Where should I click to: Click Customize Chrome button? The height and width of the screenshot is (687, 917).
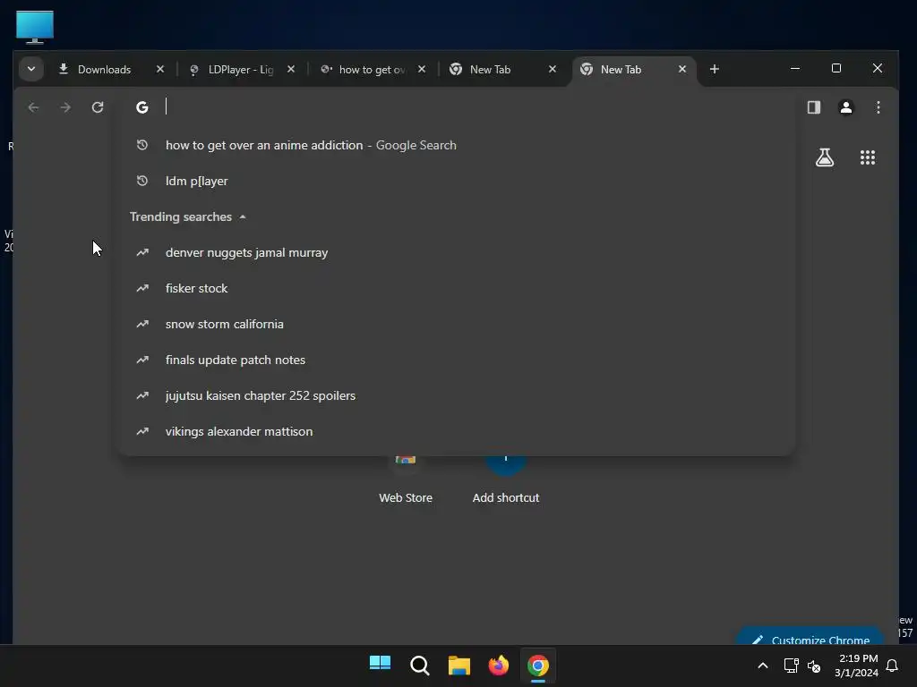click(x=810, y=637)
